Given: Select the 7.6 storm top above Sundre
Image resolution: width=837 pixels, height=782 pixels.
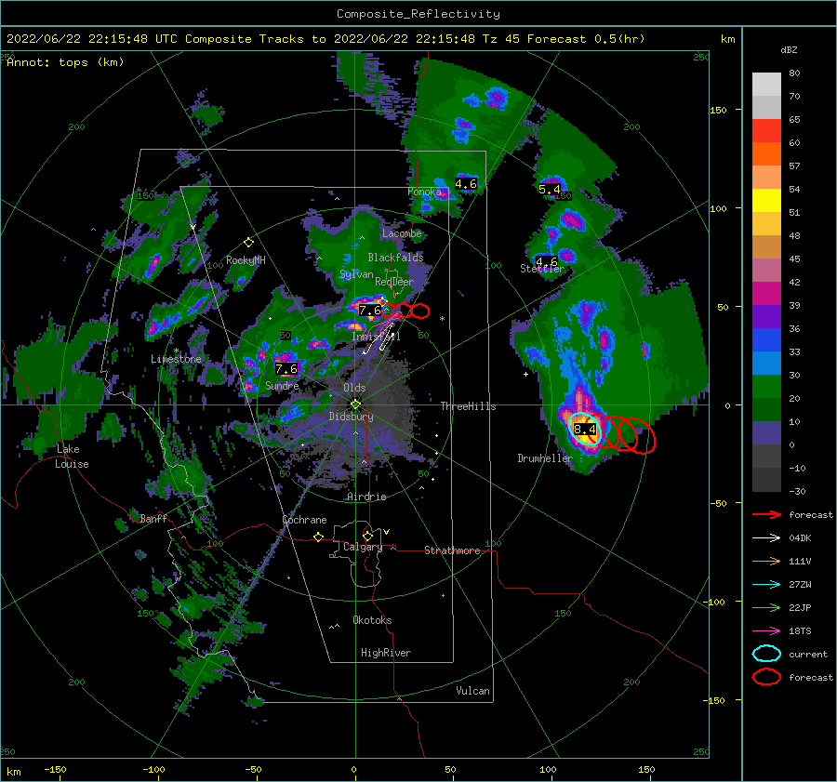Looking at the screenshot, I should click(286, 369).
